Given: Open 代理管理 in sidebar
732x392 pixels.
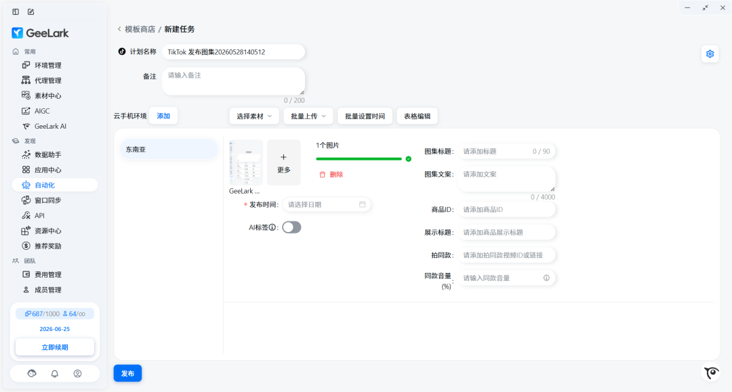Looking at the screenshot, I should pyautogui.click(x=48, y=81).
